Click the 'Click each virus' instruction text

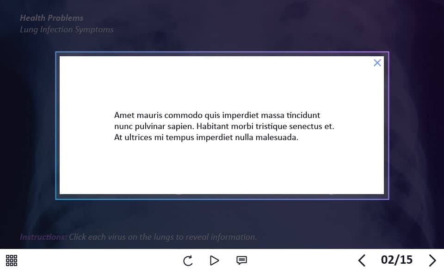pos(163,237)
